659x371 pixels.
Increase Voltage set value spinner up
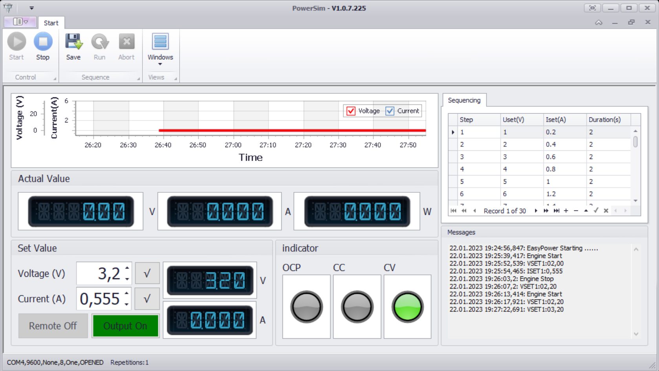coord(127,268)
